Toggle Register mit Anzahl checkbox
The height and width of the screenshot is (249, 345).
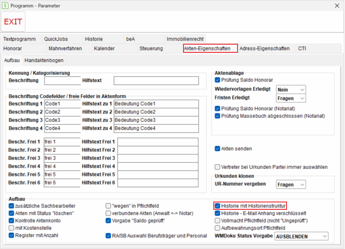pos(11,236)
